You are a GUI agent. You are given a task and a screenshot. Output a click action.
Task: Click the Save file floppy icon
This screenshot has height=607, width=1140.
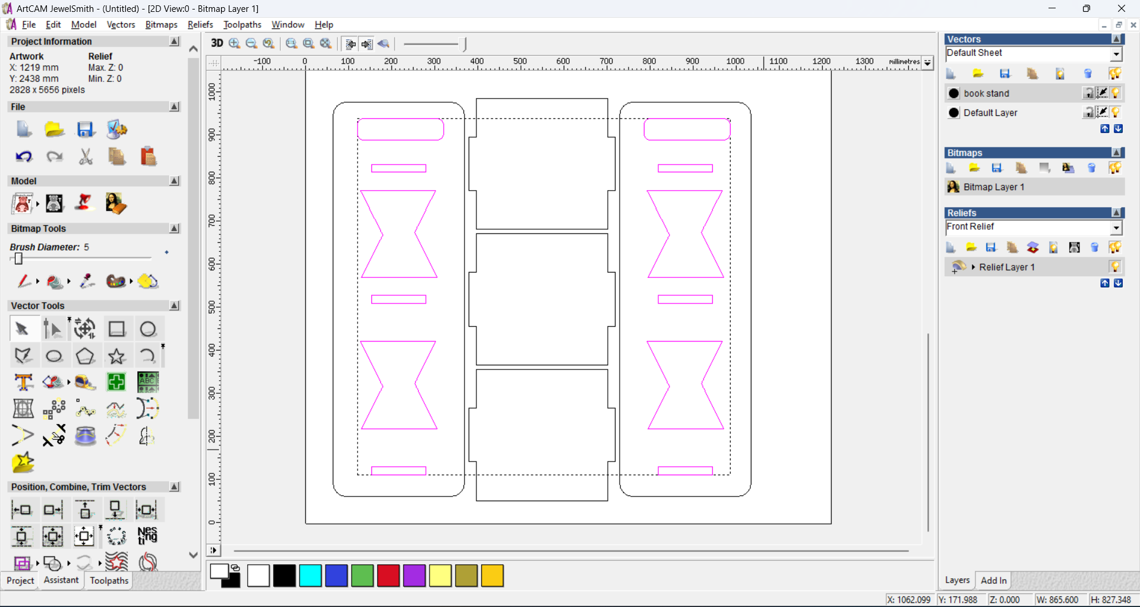point(86,129)
